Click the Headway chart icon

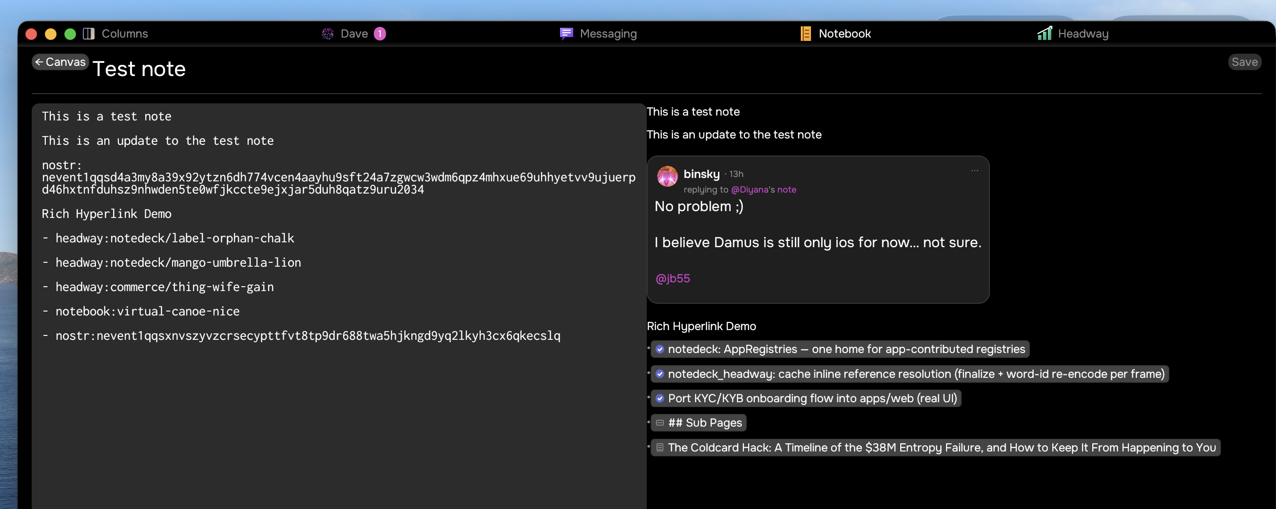[x=1044, y=33]
